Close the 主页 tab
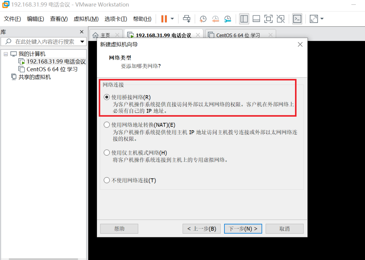 pos(117,35)
